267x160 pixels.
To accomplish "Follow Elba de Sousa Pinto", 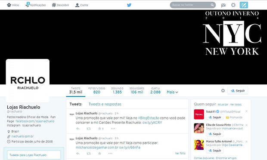I will (215, 134).
